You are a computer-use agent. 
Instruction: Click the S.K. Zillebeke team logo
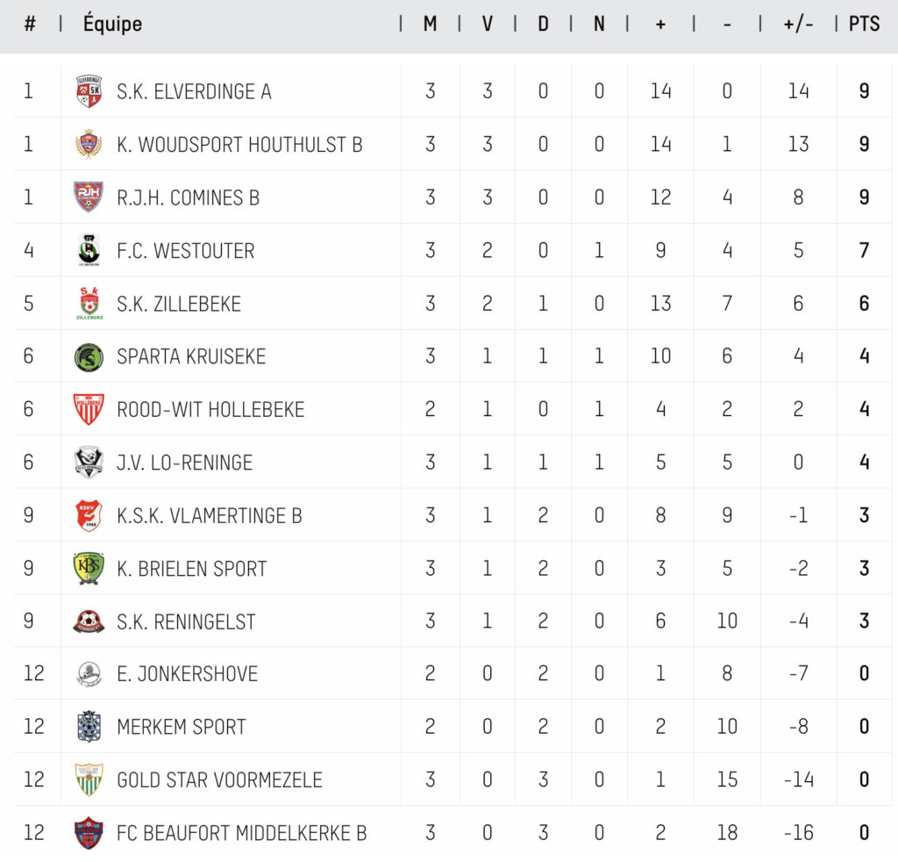(89, 303)
